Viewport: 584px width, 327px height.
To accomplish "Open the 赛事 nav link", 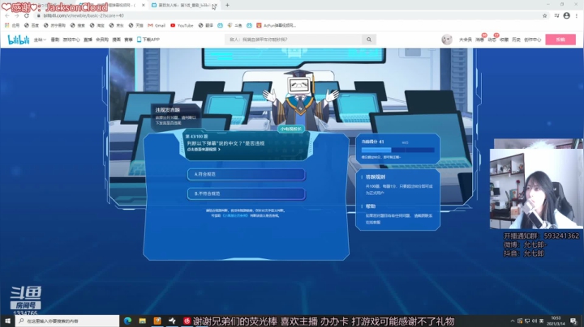I will click(128, 40).
